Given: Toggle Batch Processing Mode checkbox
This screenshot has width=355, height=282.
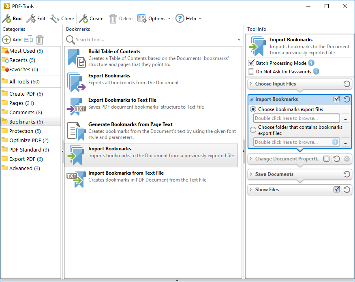Looking at the screenshot, I should (x=251, y=63).
